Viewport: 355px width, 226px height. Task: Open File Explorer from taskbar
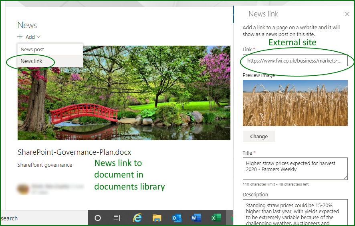coord(157,218)
